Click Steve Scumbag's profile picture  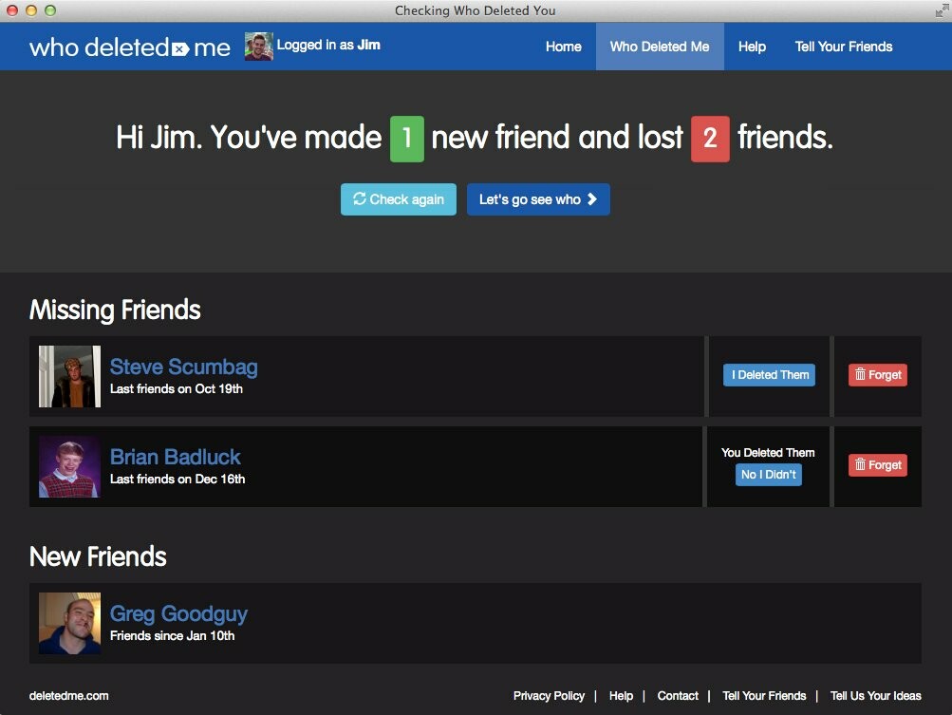tap(69, 376)
